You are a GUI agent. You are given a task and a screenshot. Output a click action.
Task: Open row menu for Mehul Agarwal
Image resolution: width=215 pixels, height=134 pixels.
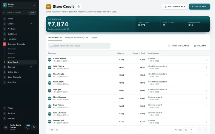[x=207, y=98]
